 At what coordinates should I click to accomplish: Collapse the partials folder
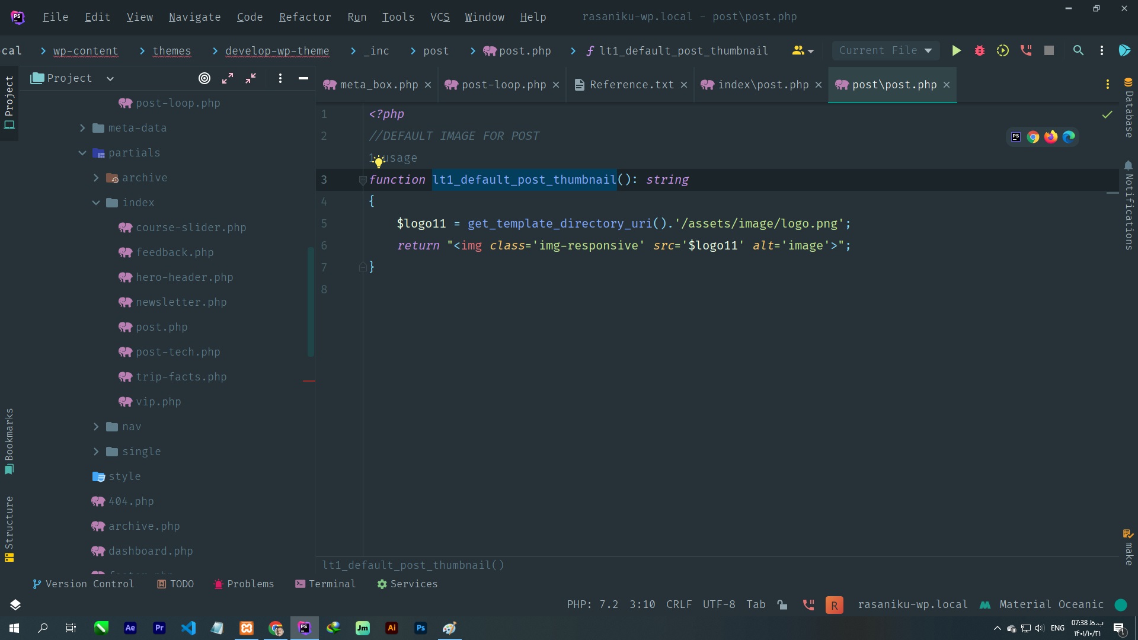(82, 153)
